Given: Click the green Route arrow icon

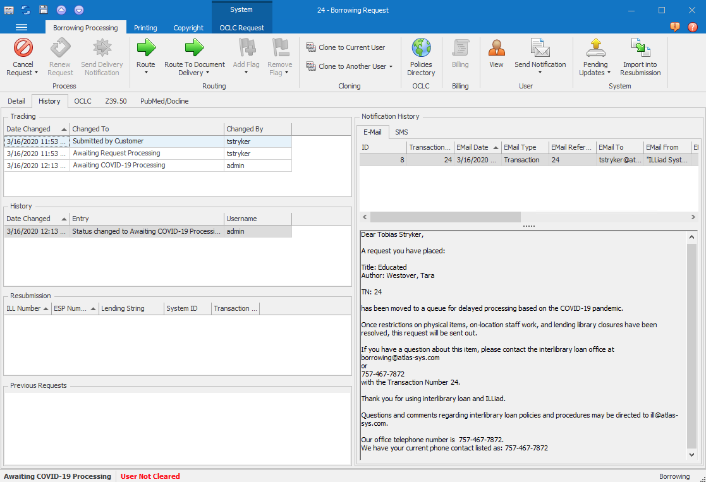Looking at the screenshot, I should (146, 49).
